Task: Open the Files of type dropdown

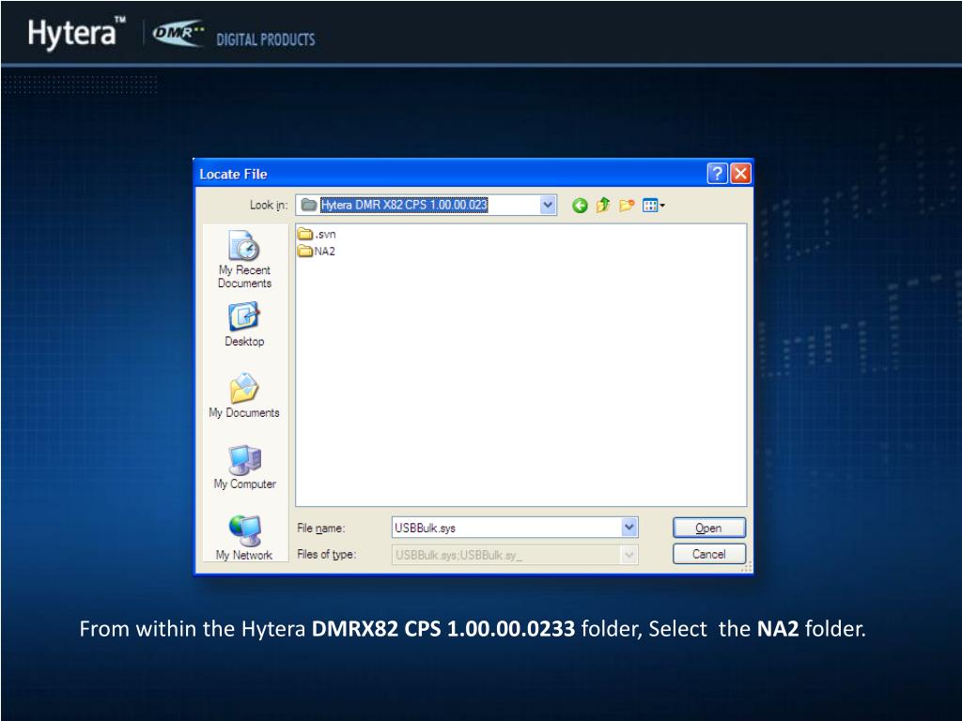Action: (629, 555)
